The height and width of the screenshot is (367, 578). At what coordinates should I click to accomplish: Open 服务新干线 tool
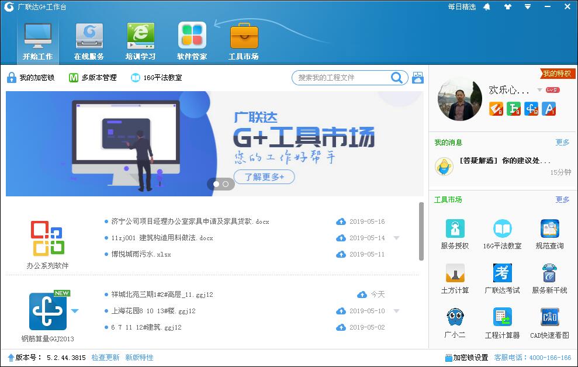(x=549, y=279)
